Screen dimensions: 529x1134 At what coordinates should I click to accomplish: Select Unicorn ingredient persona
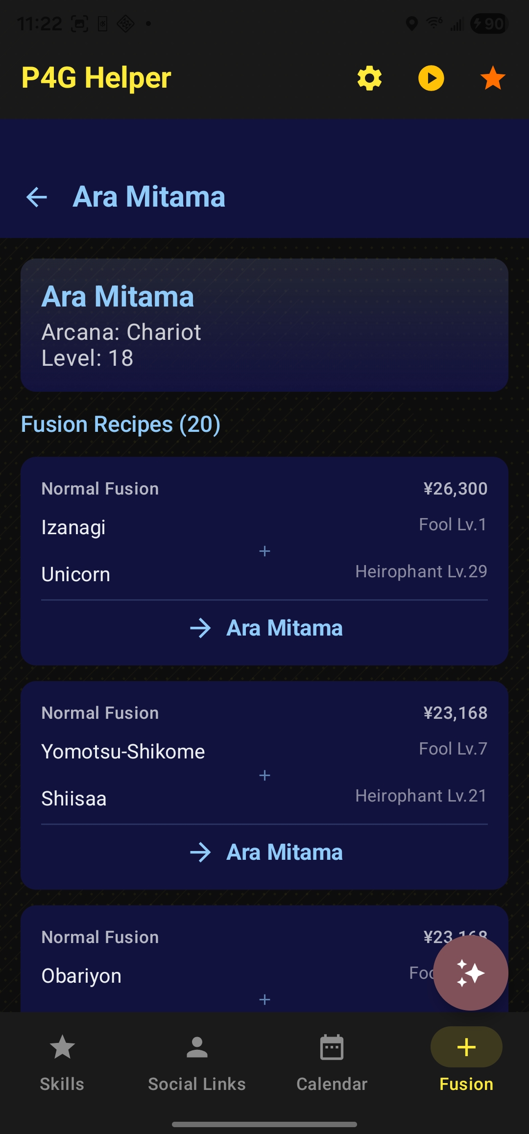point(76,574)
